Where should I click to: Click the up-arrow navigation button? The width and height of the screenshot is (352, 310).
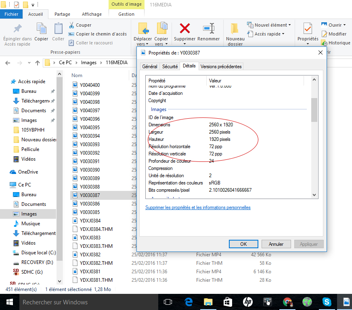click(x=37, y=63)
